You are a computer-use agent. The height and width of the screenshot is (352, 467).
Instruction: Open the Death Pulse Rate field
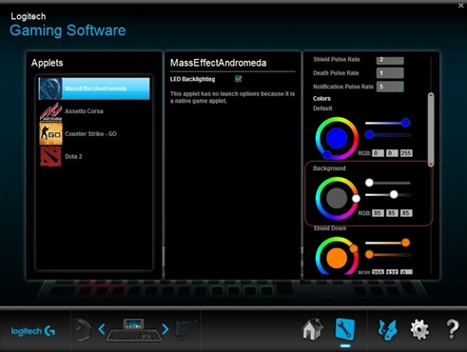click(x=390, y=73)
